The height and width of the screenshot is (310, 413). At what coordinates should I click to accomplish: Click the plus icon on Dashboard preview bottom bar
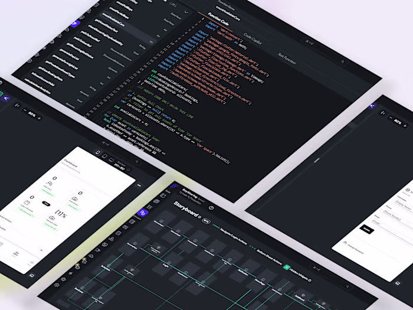[x=41, y=250]
